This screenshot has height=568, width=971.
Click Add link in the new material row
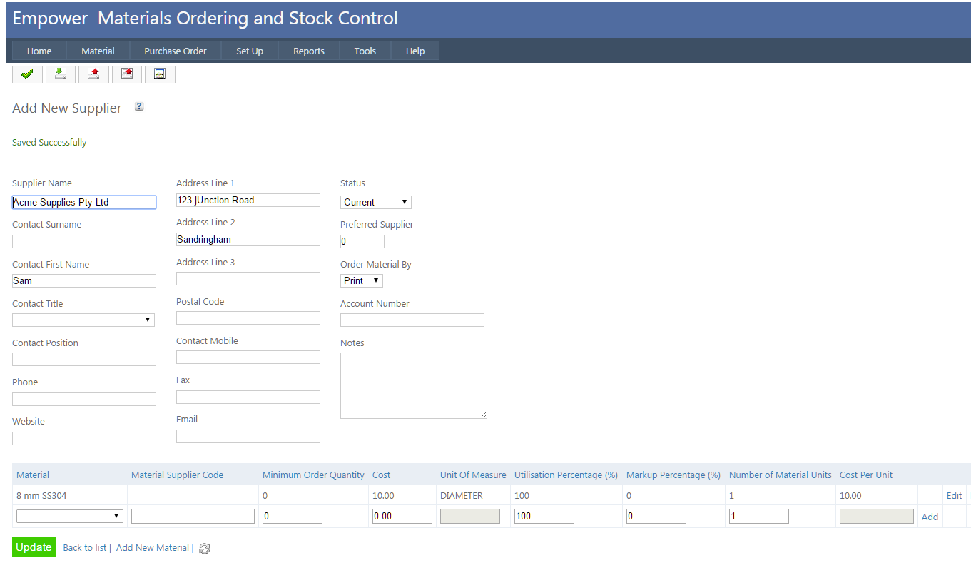[x=930, y=517]
